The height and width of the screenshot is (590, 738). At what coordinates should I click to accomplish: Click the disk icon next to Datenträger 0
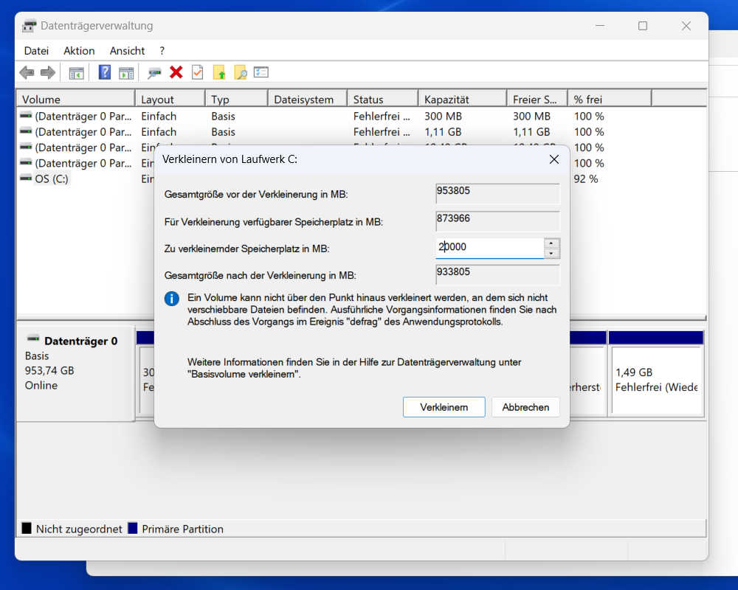coord(33,339)
